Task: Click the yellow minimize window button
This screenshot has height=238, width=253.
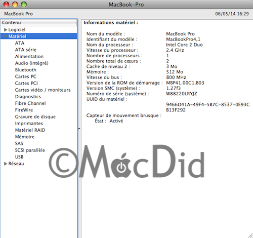Action: click(15, 5)
